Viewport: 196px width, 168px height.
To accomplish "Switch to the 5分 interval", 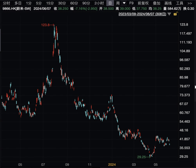I will 39,3.
